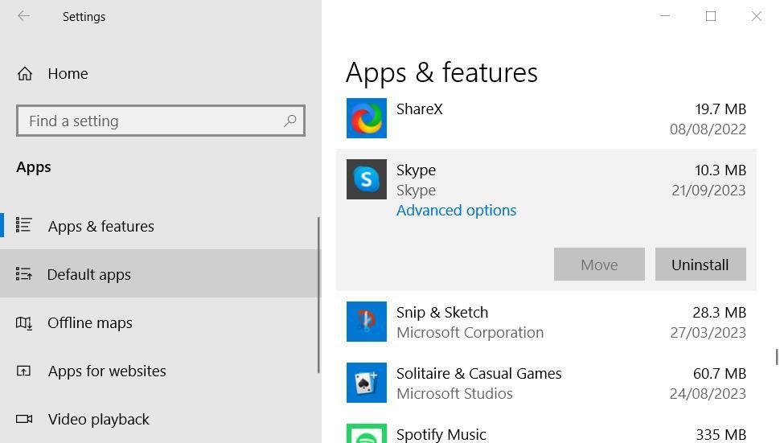Open the Video playback settings
Viewport: 780px width, 443px height.
click(x=159, y=419)
